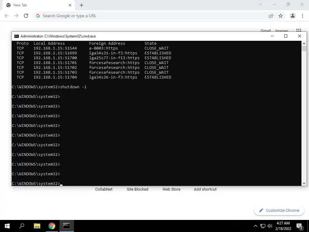This screenshot has width=309, height=232.
Task: Click Chrome forward navigation arrow
Action: pos(16,16)
